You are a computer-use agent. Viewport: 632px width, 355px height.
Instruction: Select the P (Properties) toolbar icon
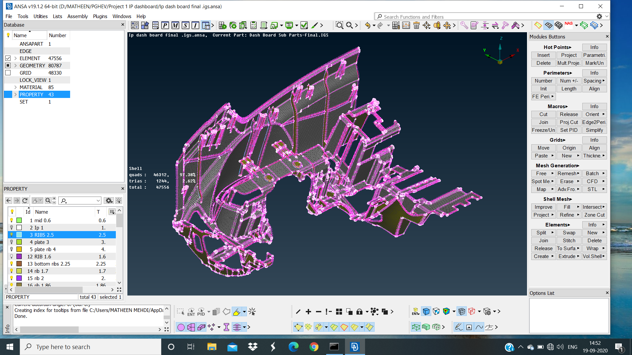coord(165,25)
